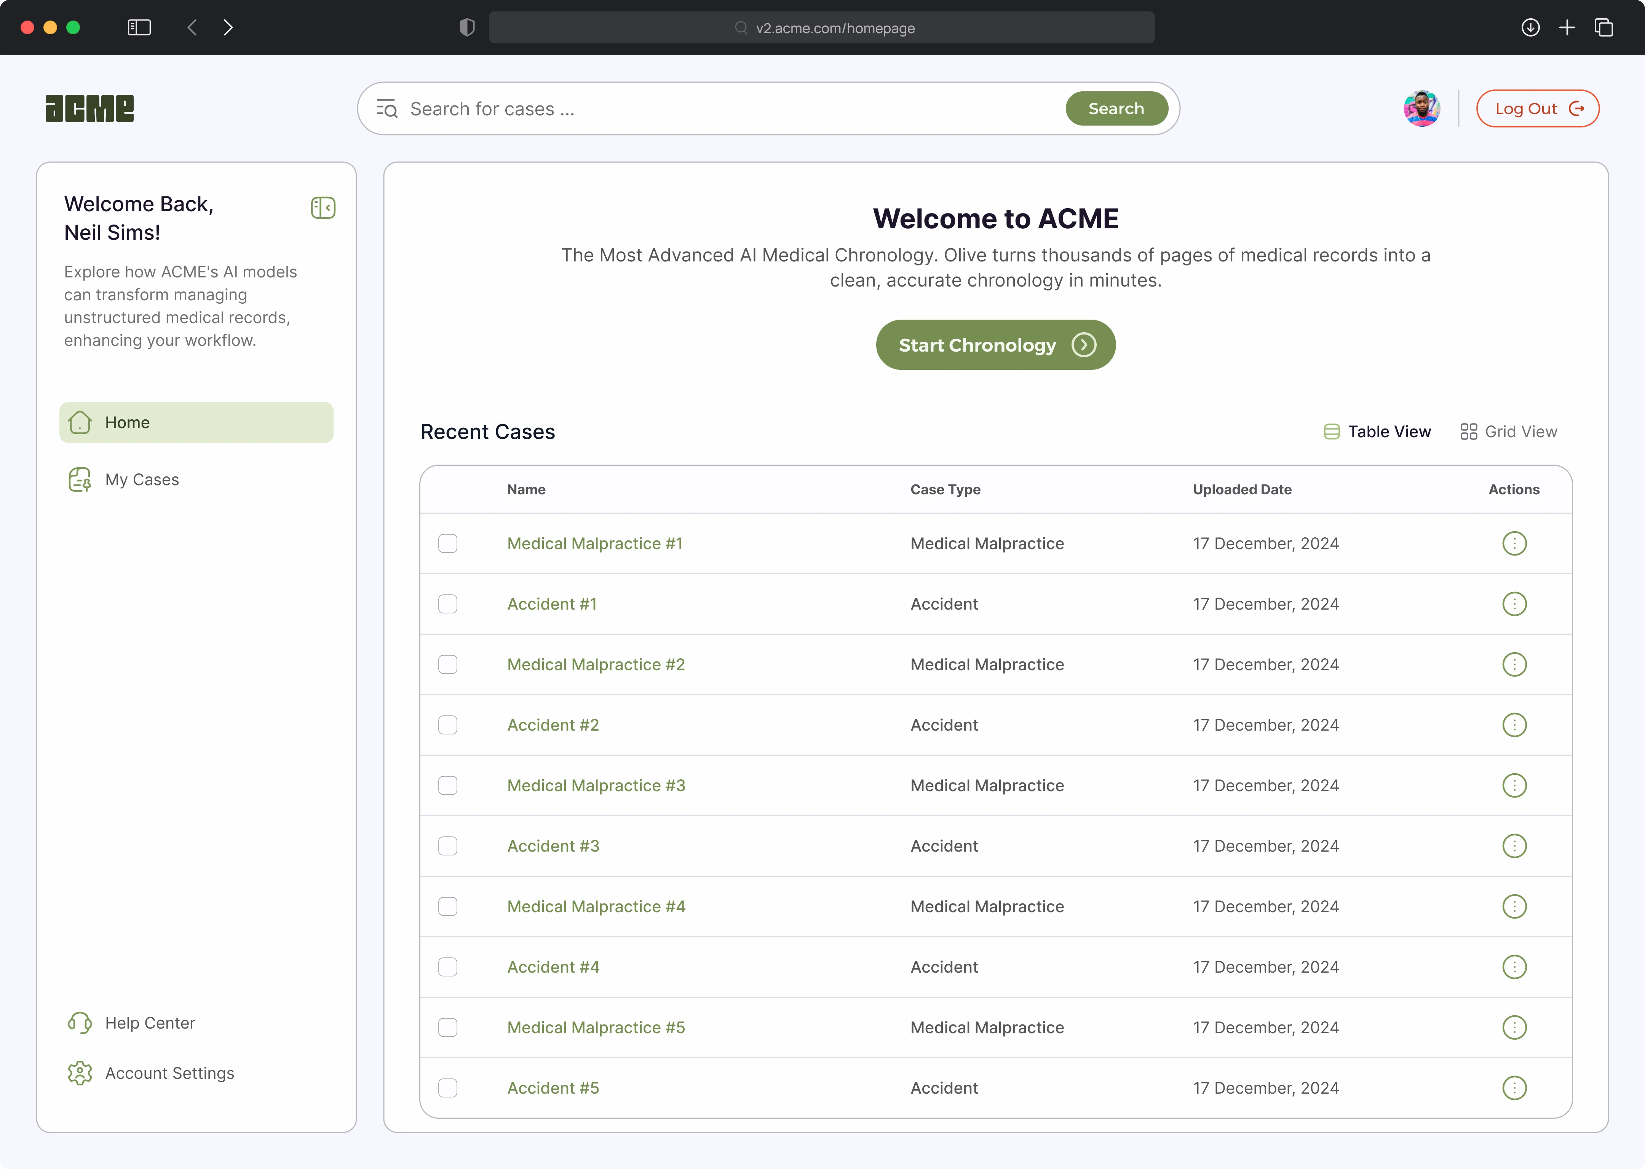This screenshot has width=1645, height=1169.
Task: Collapse the sidebar using the panel icon
Action: click(x=323, y=208)
